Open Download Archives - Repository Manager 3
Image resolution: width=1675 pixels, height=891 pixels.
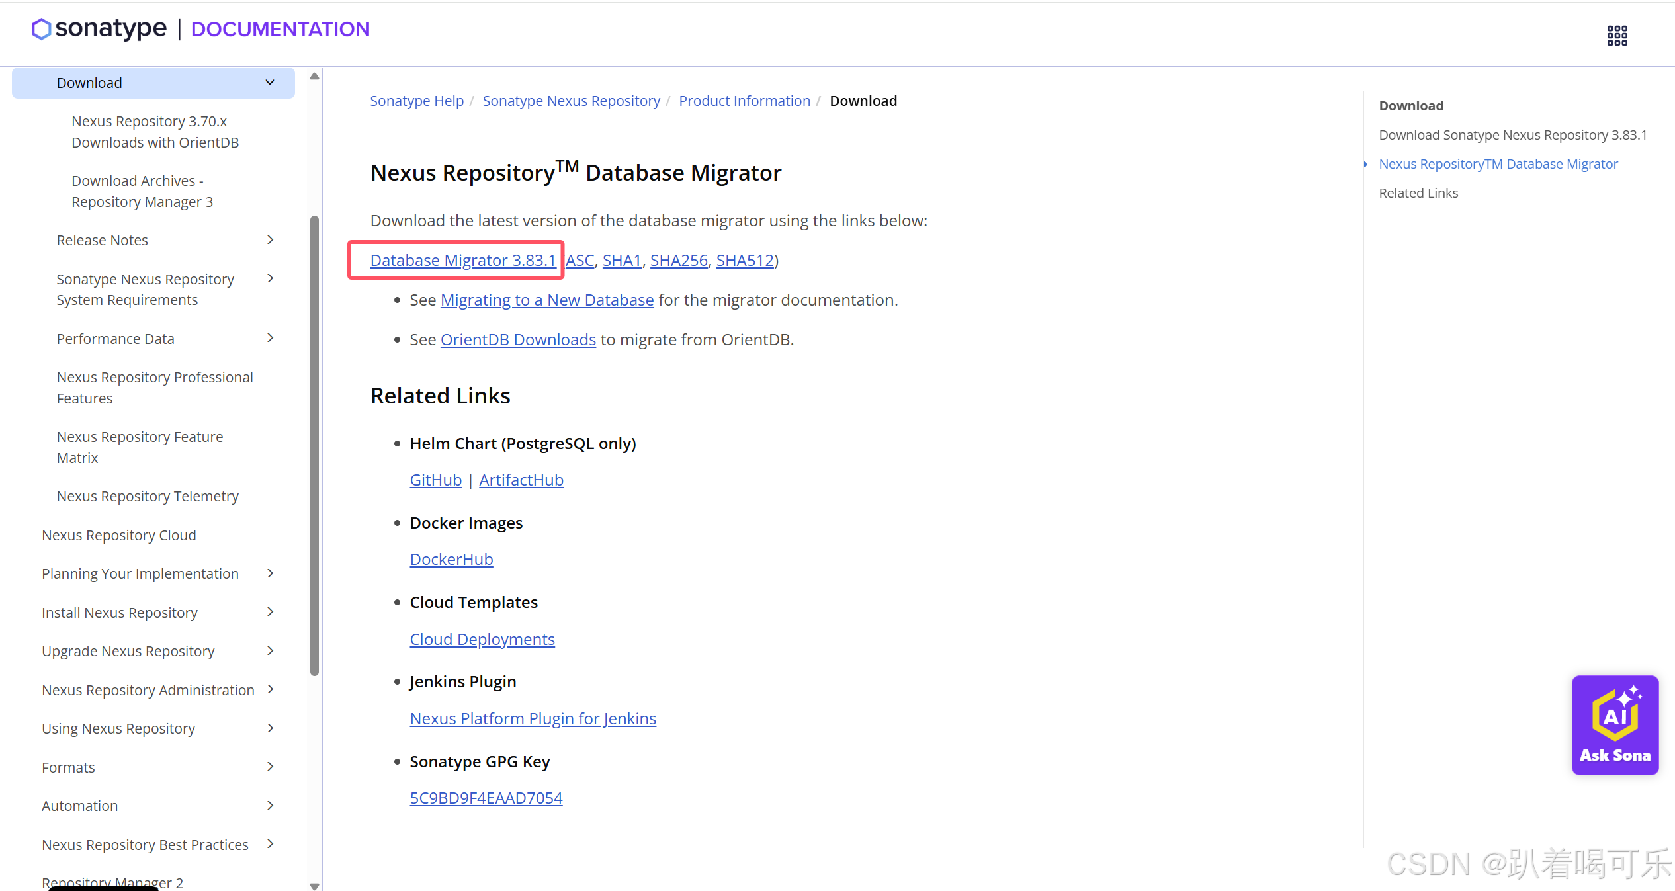(x=142, y=191)
